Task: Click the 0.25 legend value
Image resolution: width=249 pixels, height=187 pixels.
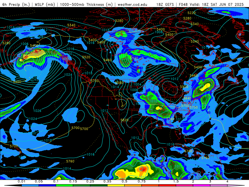Action: pos(90,181)
